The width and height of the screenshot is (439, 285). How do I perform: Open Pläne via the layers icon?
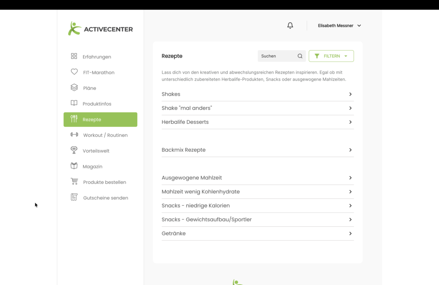[x=74, y=88]
